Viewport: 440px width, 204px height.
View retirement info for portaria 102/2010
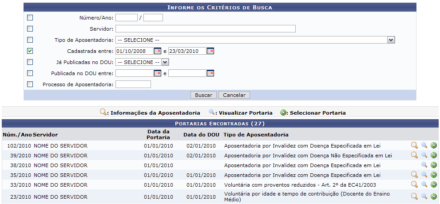[x=414, y=145]
